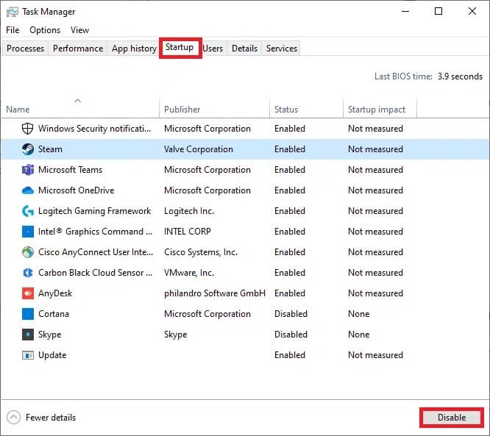Open the File menu

click(13, 30)
